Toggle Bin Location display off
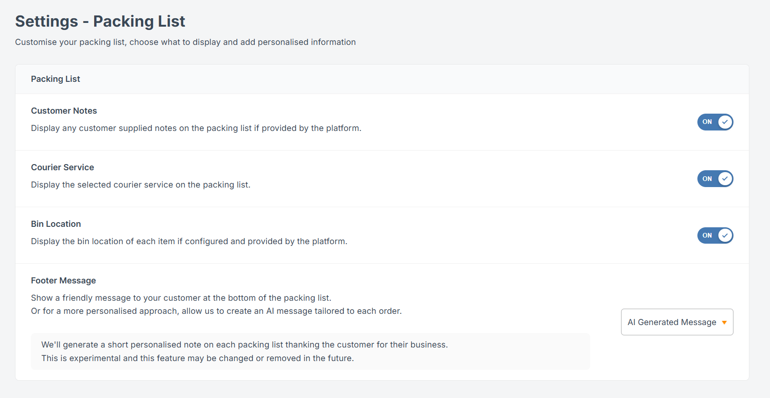The width and height of the screenshot is (770, 398). 715,235
